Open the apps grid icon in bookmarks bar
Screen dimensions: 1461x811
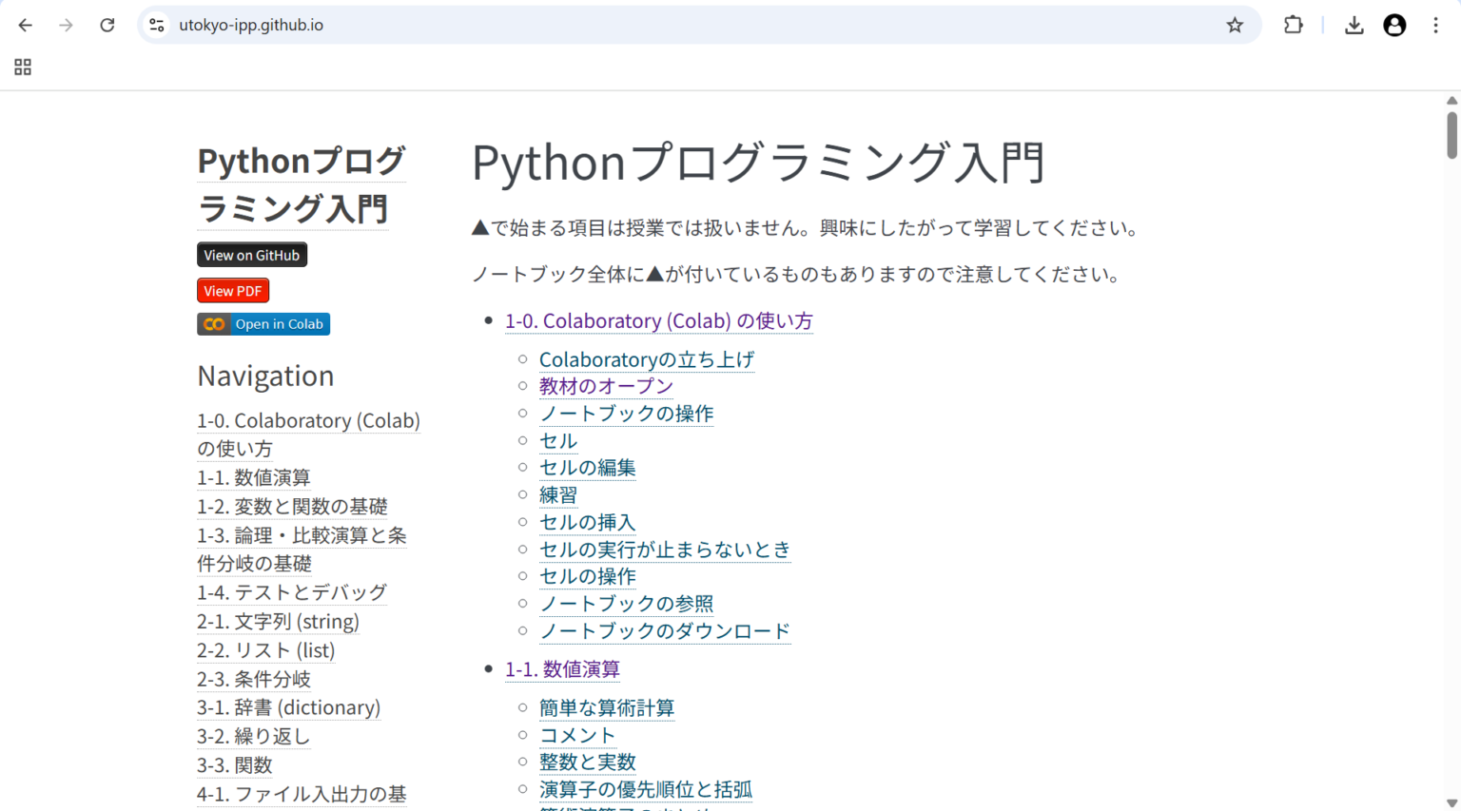coord(23,67)
